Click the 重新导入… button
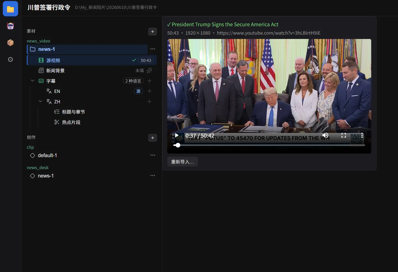The image size is (398, 272). point(183,162)
